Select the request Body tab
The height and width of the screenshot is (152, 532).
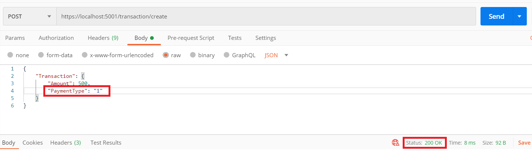pyautogui.click(x=144, y=38)
